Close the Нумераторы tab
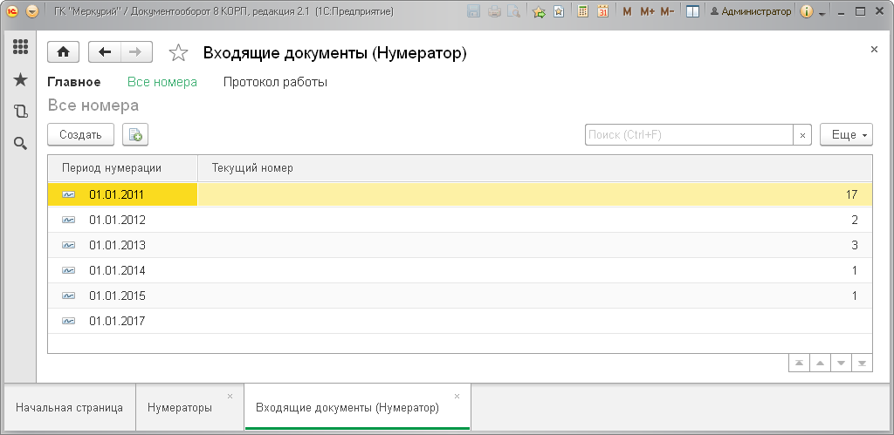Viewport: 894px width, 435px height. coord(230,397)
